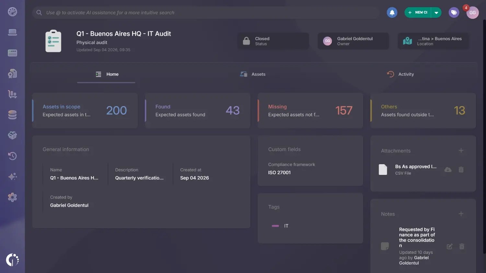This screenshot has width=486, height=273.
Task: Open the notifications bell
Action: 392,13
